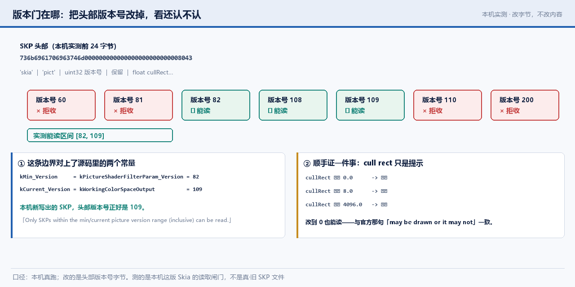Click heading ② 顺手证一件事：cull rect 只是提示

[x=363, y=163]
